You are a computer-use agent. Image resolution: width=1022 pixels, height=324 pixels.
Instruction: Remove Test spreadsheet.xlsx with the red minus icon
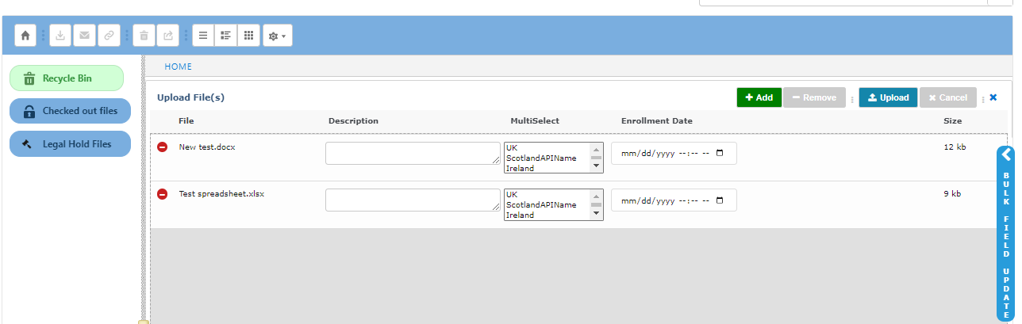point(163,194)
